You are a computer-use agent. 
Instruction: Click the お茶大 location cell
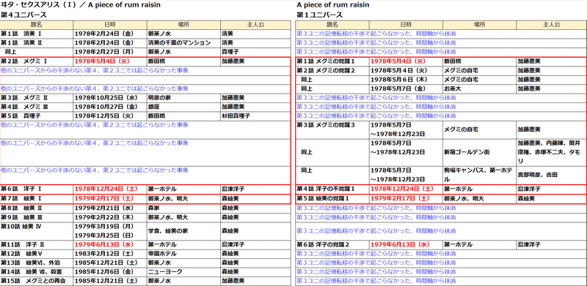click(x=479, y=89)
